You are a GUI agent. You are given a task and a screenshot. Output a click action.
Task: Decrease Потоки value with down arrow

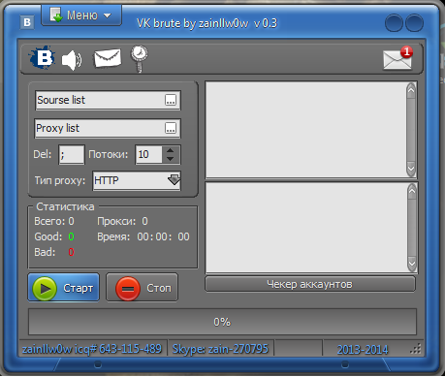tap(170, 159)
